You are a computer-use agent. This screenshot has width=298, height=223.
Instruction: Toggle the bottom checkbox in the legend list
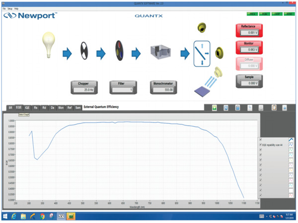tap(261, 196)
